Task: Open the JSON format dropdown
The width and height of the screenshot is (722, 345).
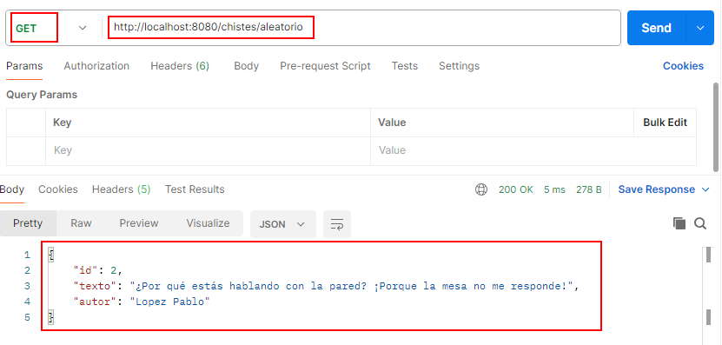Action: pos(282,224)
